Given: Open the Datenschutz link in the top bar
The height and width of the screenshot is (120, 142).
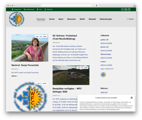Looking at the screenshot, I should click(x=29, y=9).
